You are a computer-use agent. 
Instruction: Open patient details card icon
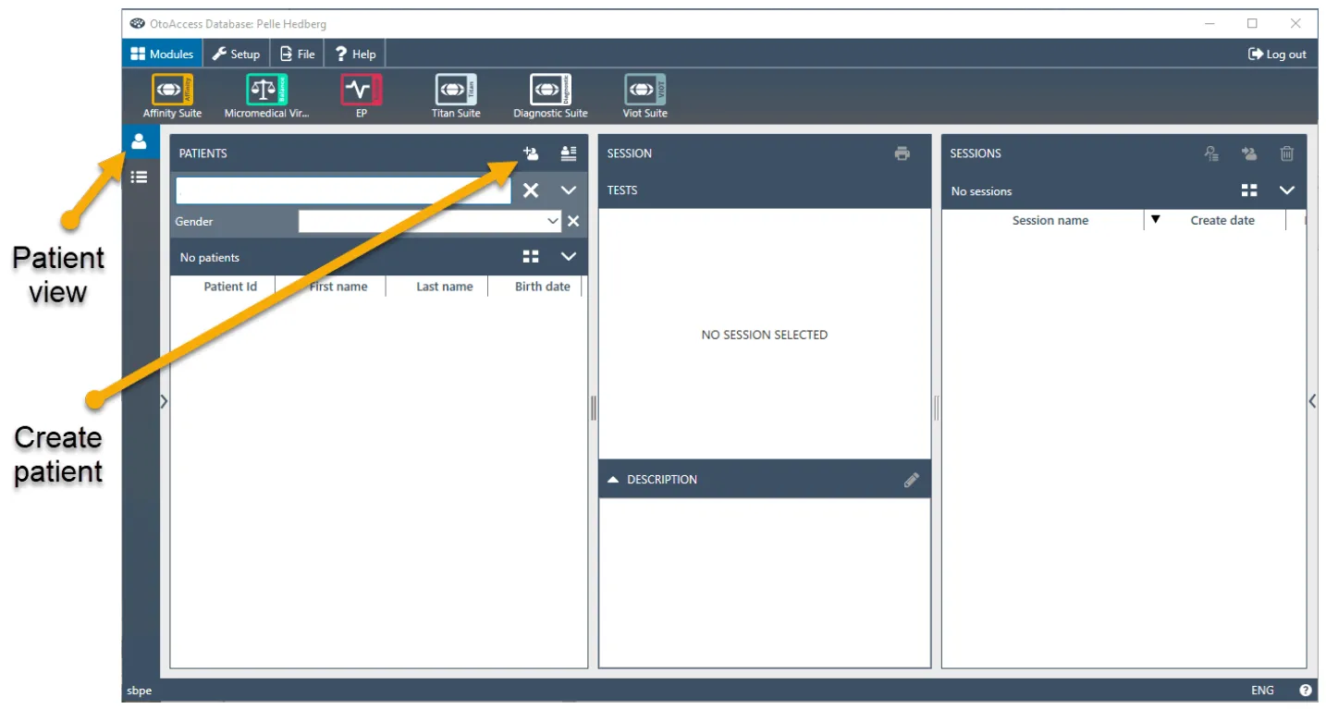click(569, 153)
